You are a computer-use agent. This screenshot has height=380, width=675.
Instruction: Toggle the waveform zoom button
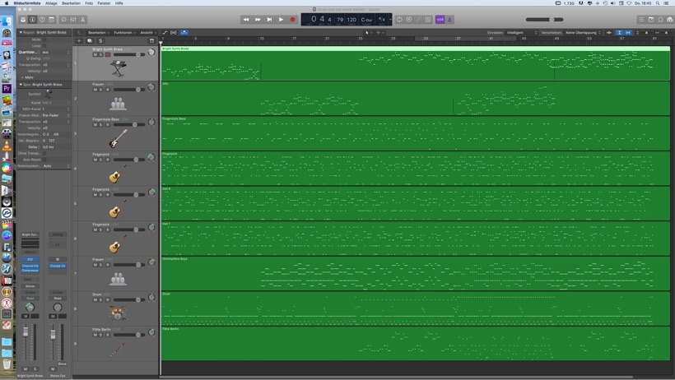(608, 32)
